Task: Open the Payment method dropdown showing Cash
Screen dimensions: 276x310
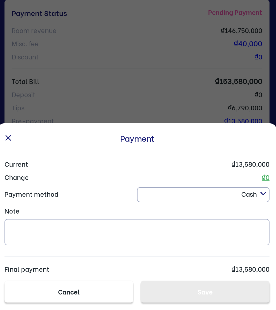Action: [203, 195]
